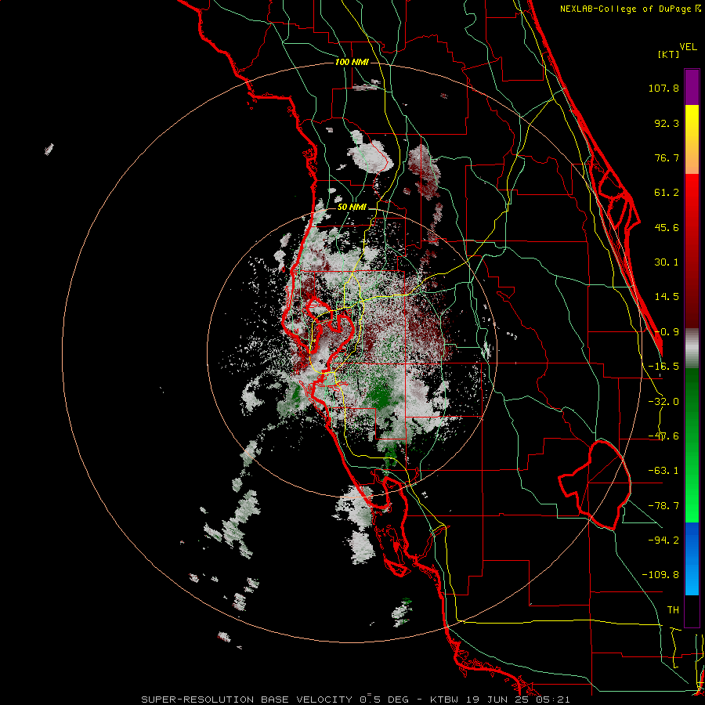Click the 100 NMI range ring label

(x=352, y=62)
